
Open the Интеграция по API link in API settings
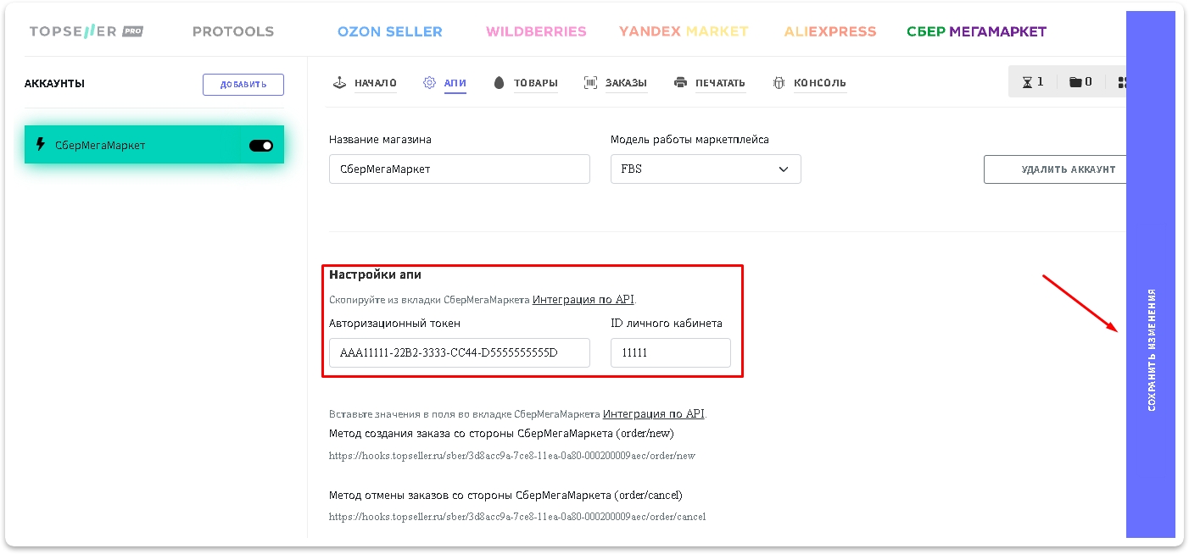coord(583,299)
